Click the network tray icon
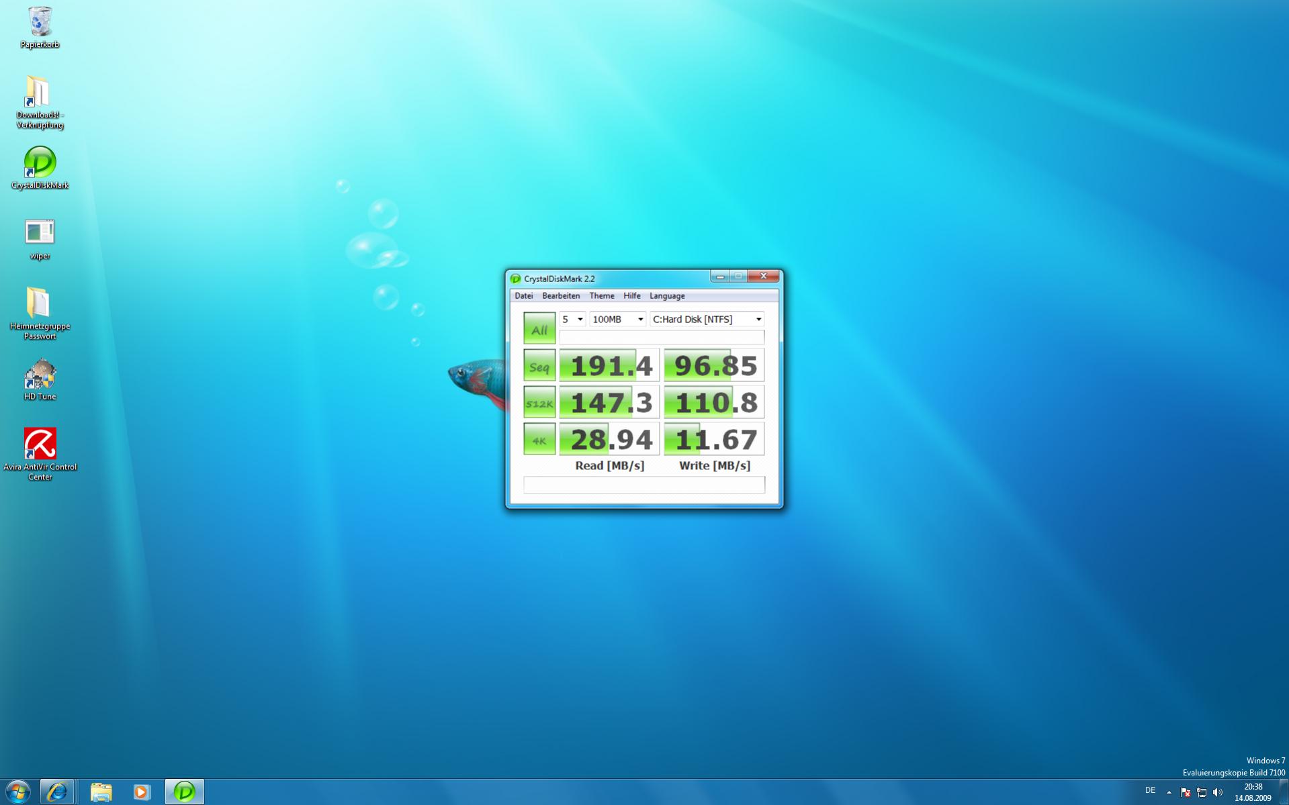 pos(1202,792)
